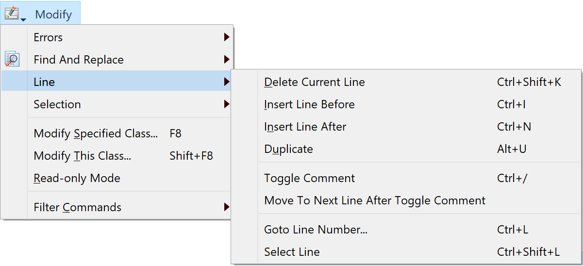583x266 pixels.
Task: Click the Find And Replace magnifier icon
Action: click(12, 59)
